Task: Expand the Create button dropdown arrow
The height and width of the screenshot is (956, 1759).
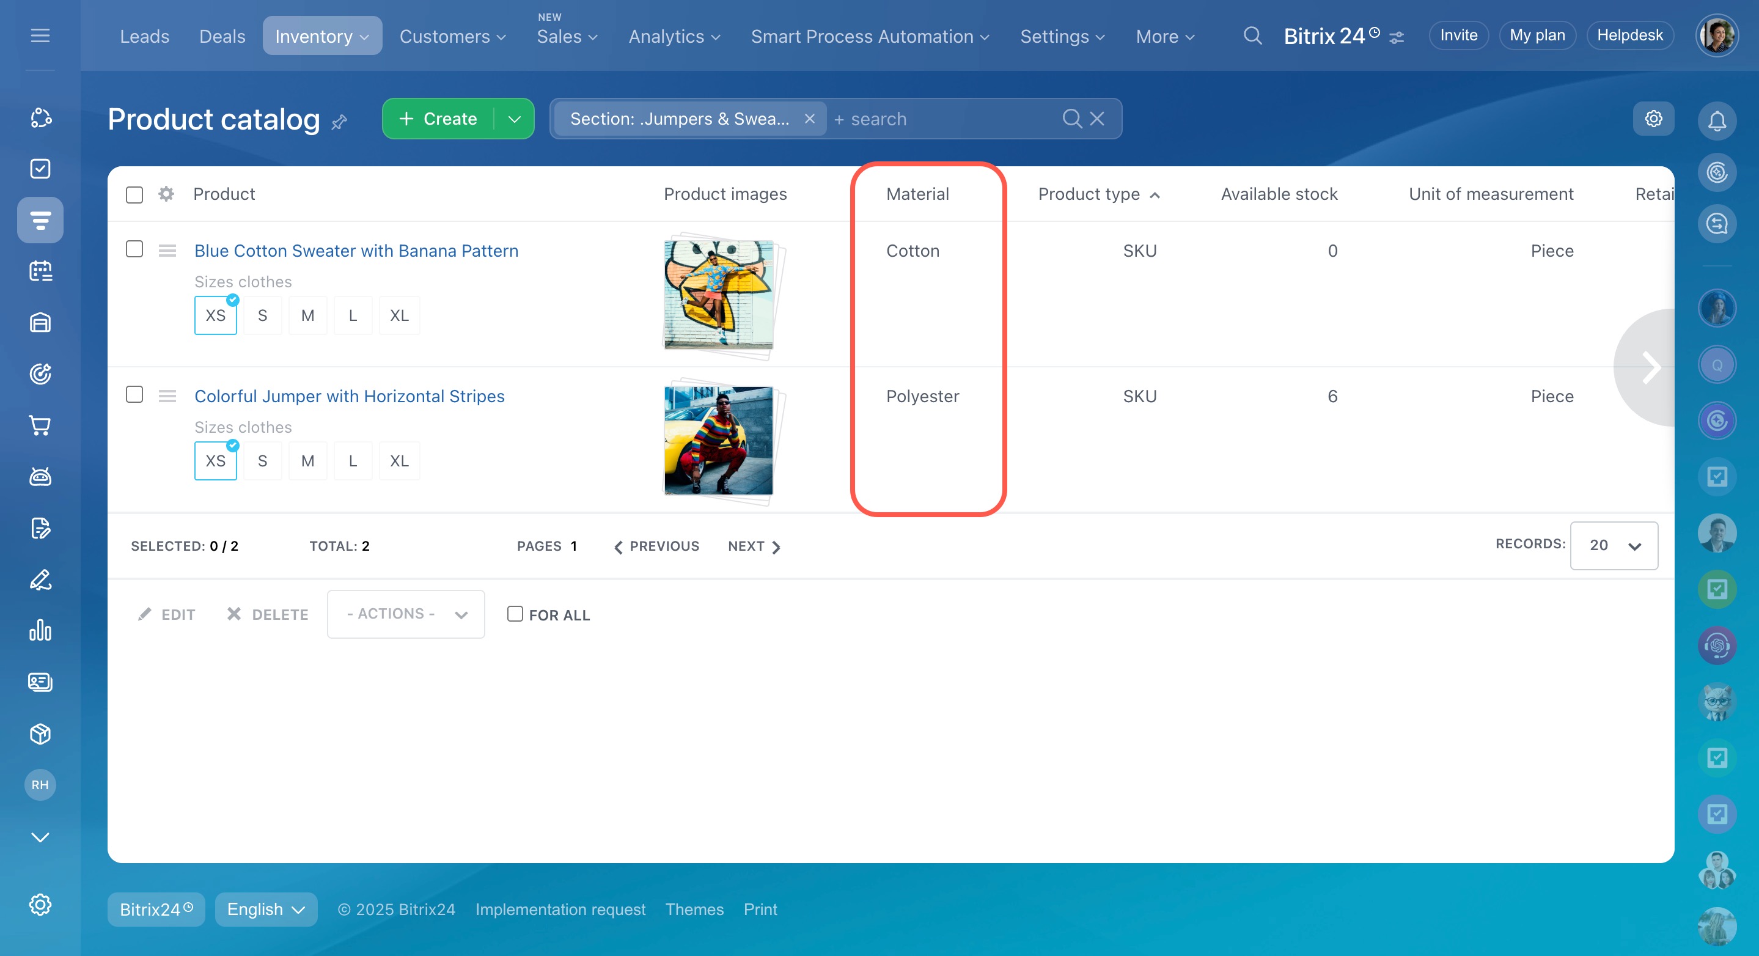Action: [x=514, y=119]
